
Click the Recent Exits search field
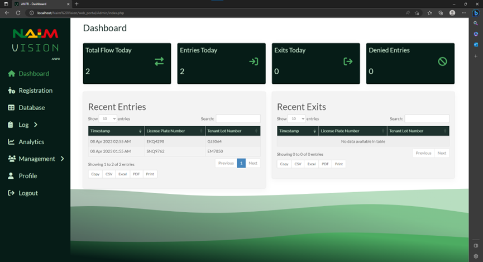[427, 118]
